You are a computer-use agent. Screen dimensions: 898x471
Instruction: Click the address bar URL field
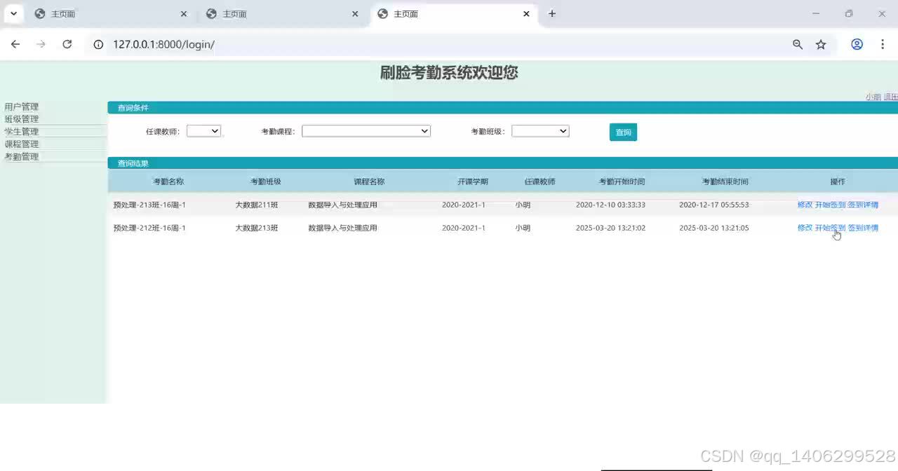281,43
